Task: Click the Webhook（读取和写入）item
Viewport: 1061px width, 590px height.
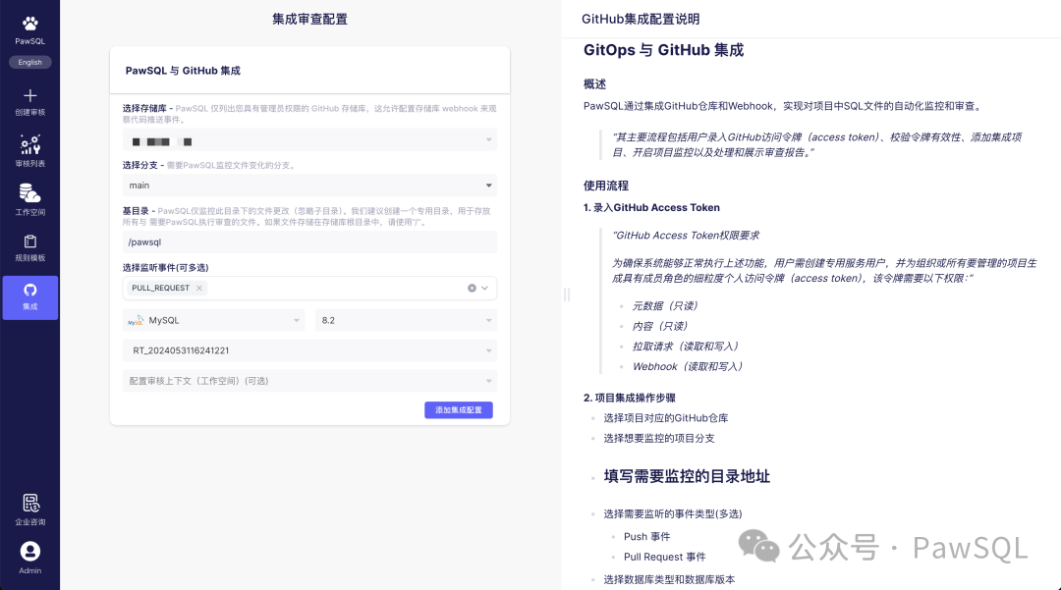Action: click(688, 366)
